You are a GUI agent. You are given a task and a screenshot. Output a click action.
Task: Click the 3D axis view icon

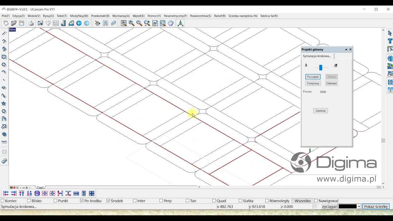pyautogui.click(x=181, y=23)
